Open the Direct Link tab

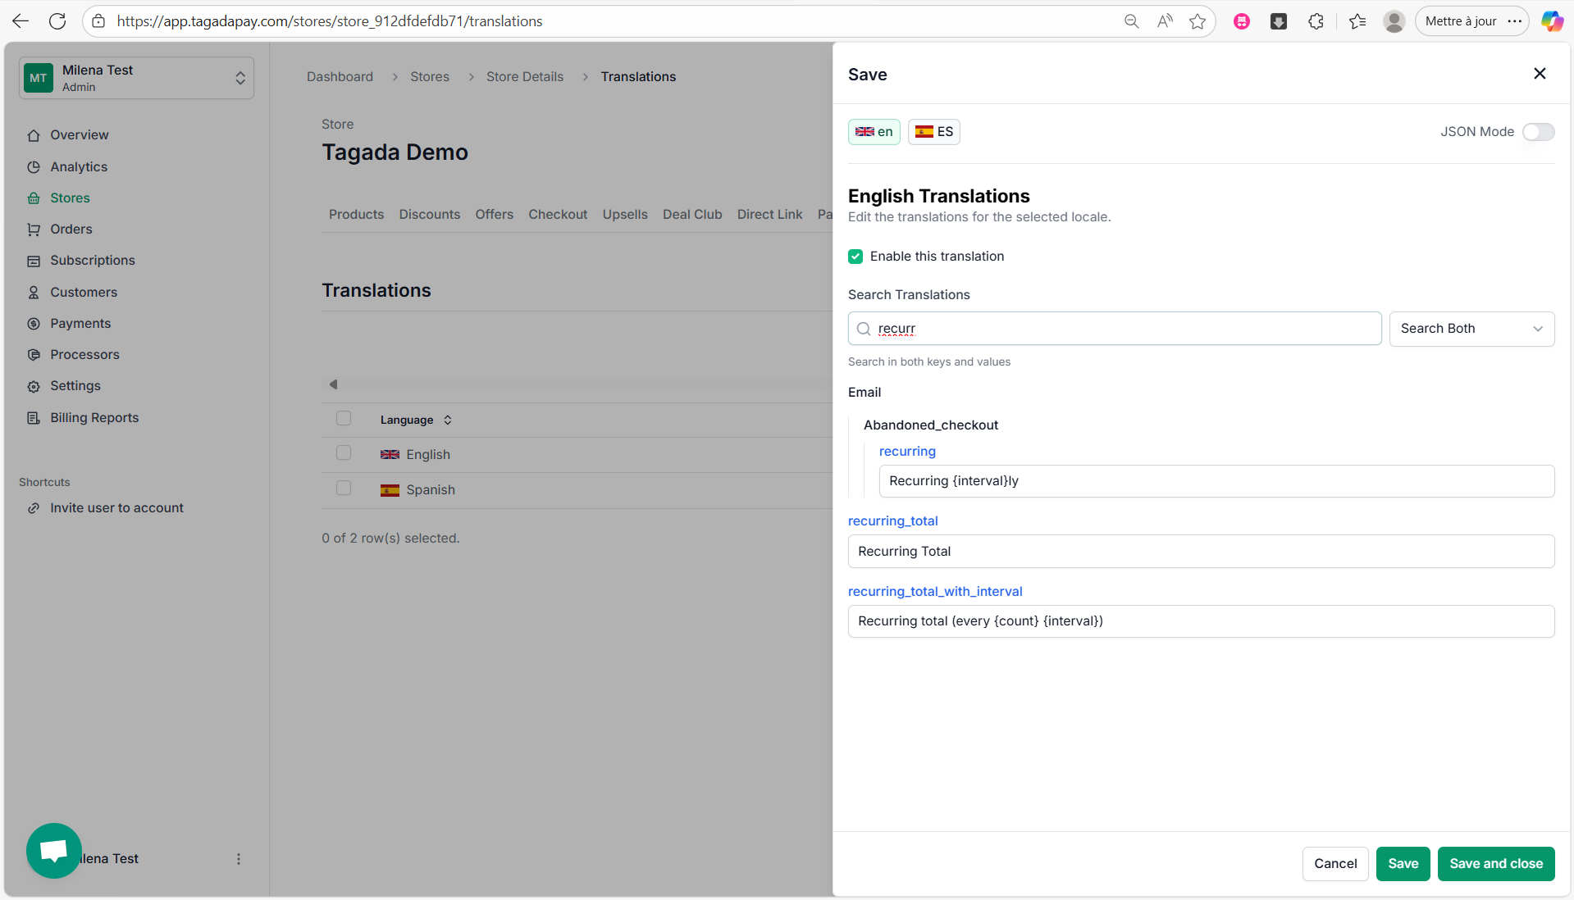(x=769, y=215)
